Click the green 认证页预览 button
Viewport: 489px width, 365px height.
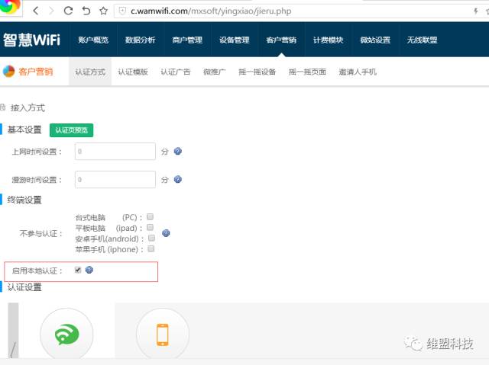(x=71, y=130)
